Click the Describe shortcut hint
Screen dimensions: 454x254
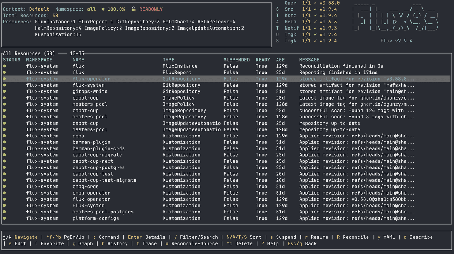418,237
